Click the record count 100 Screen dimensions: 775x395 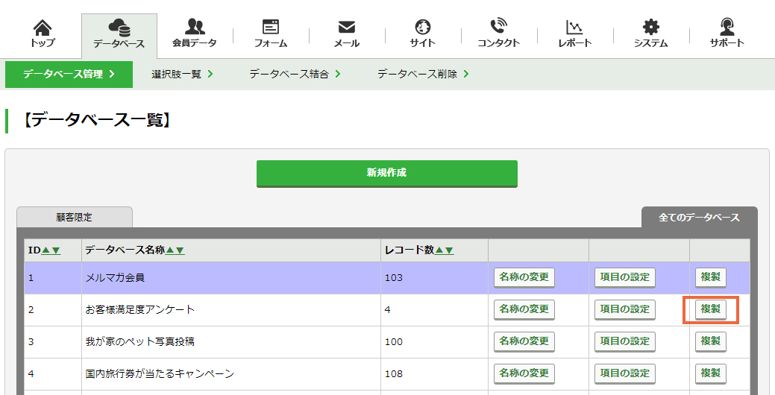click(393, 341)
